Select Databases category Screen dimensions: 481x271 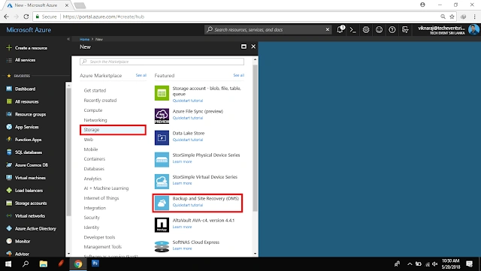[94, 169]
